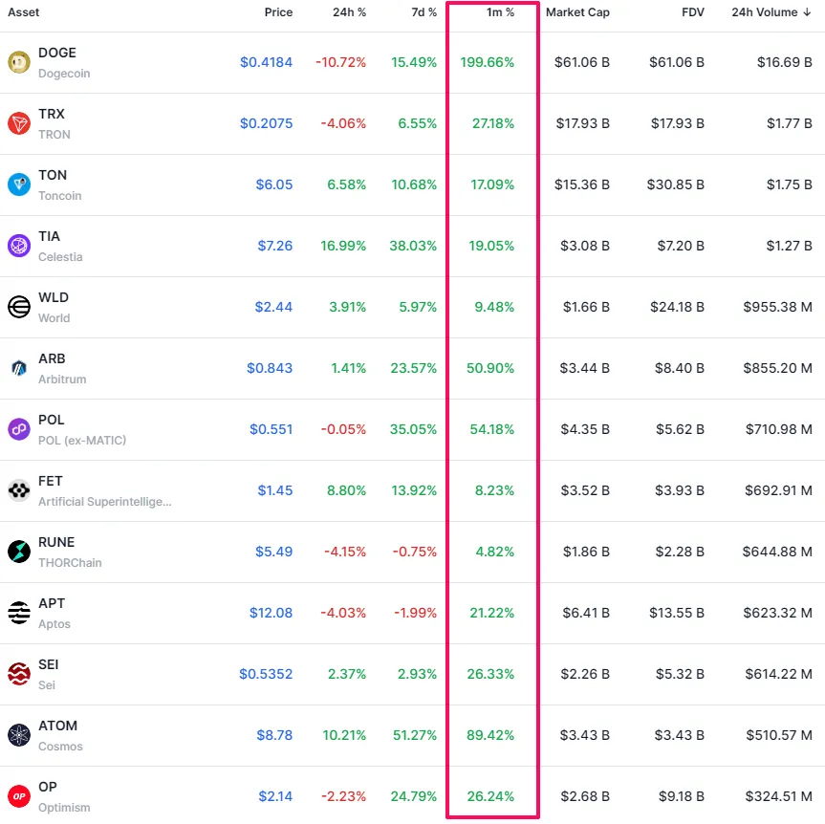Click the Celestia purple logo icon
The height and width of the screenshot is (824, 825).
tap(19, 246)
